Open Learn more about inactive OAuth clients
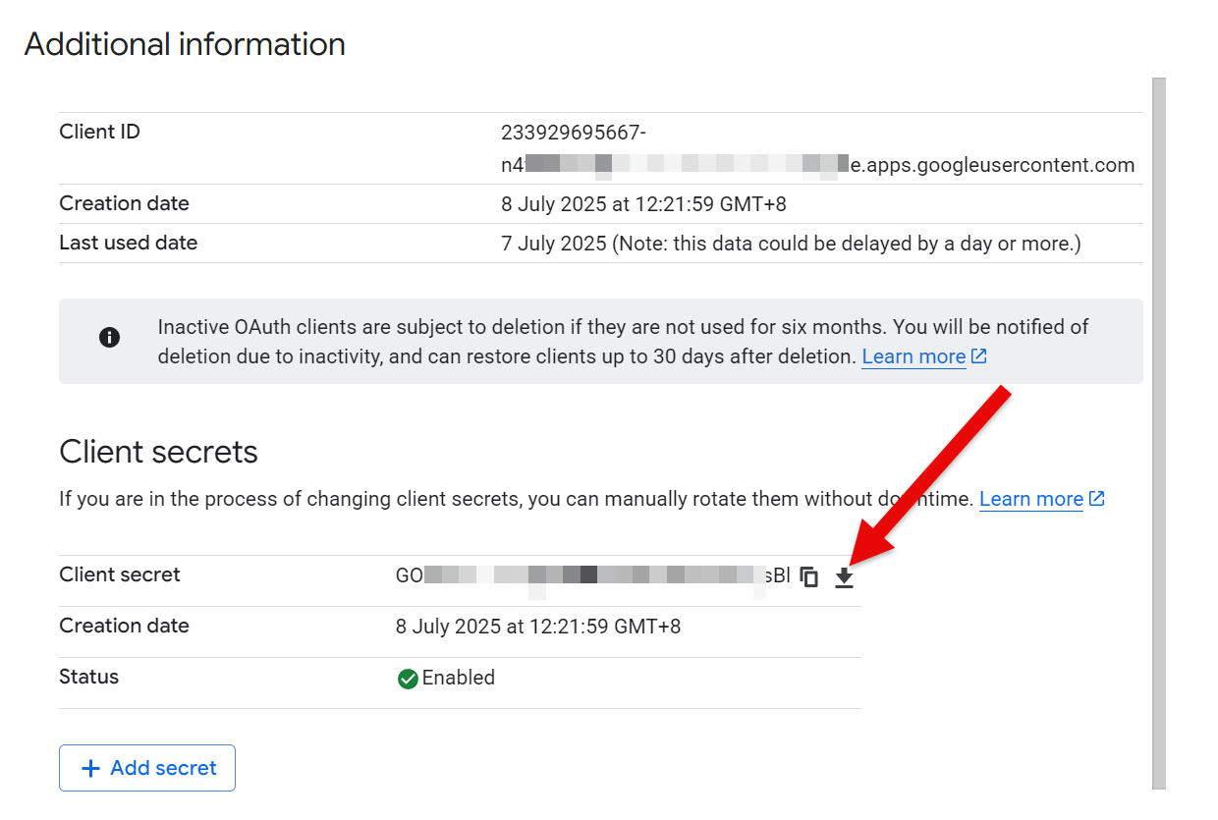 [x=913, y=356]
